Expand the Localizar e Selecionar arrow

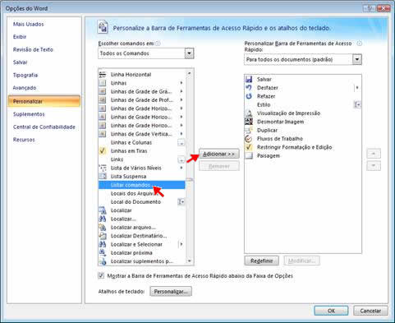pos(181,244)
